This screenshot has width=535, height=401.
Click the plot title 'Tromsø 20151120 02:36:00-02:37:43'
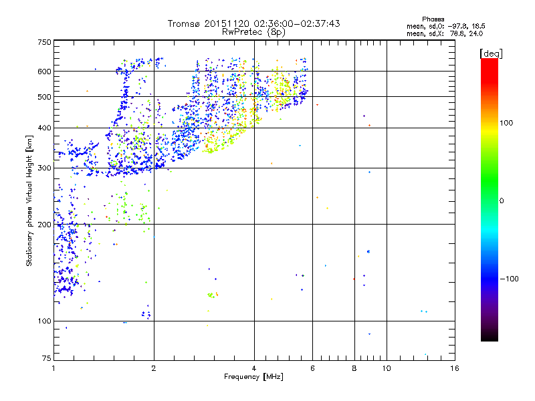tap(253, 23)
